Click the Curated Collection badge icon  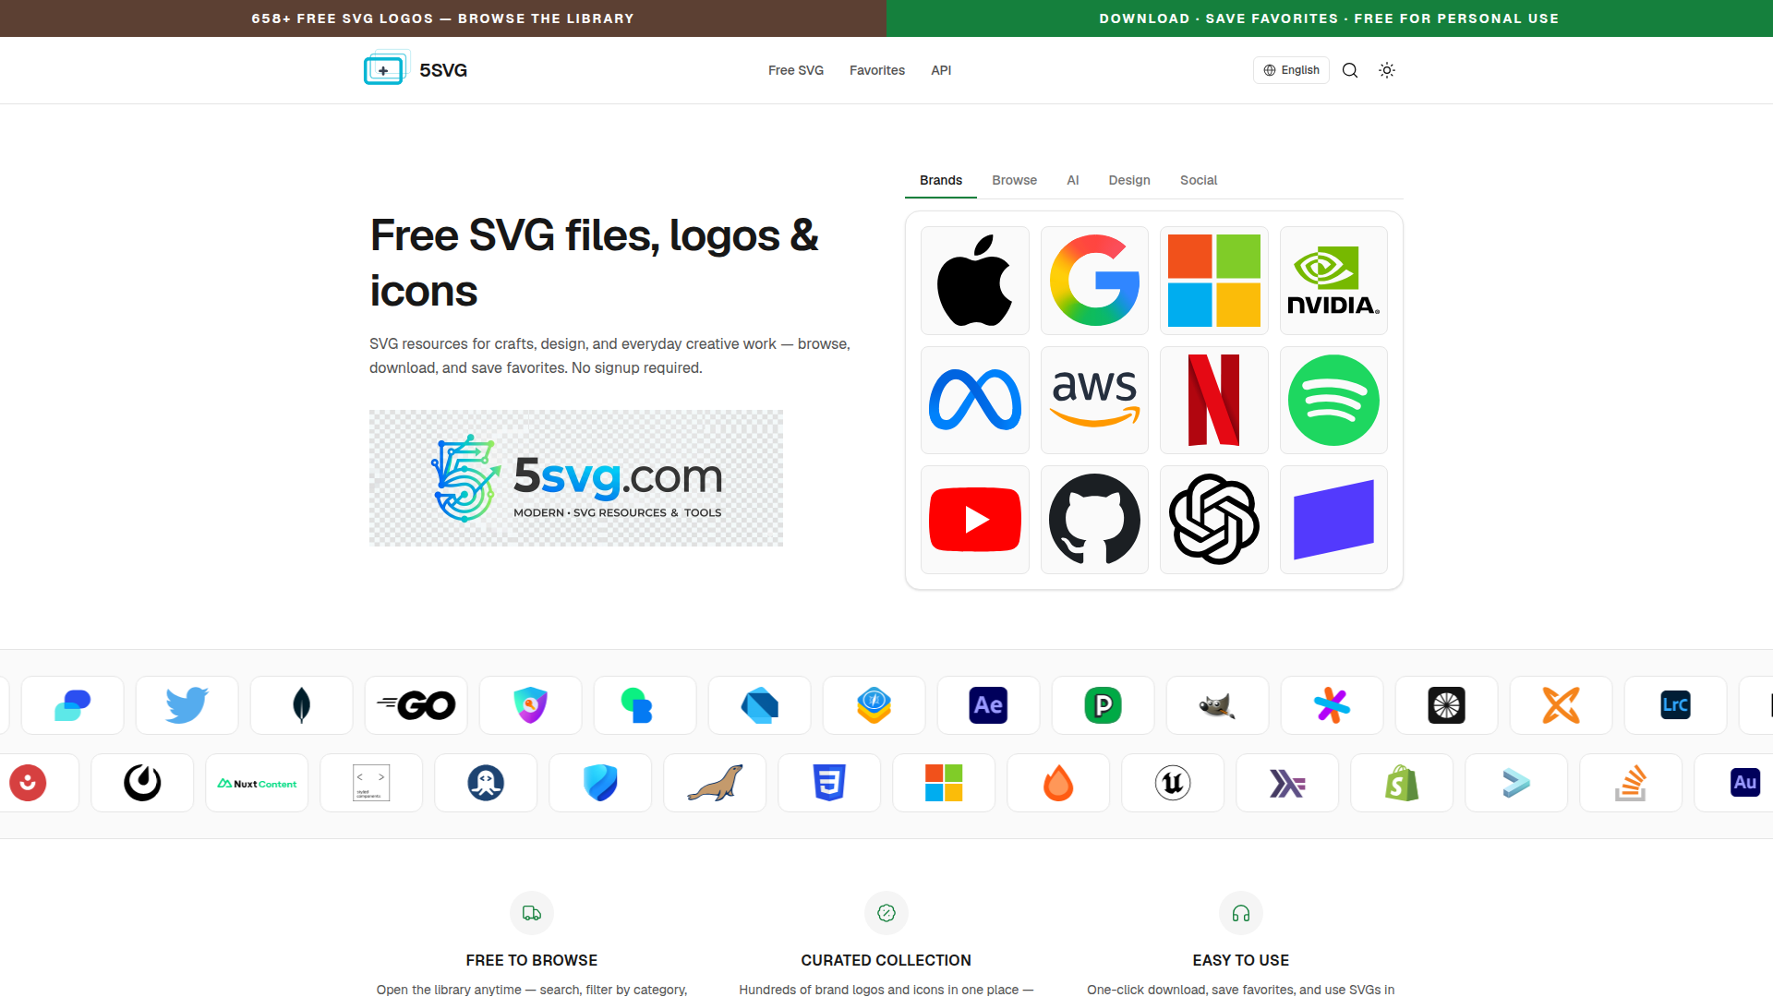pos(886,913)
